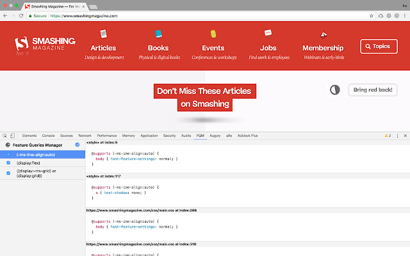The height and width of the screenshot is (256, 410).
Task: Open the Jobs navigation link
Action: click(x=268, y=48)
